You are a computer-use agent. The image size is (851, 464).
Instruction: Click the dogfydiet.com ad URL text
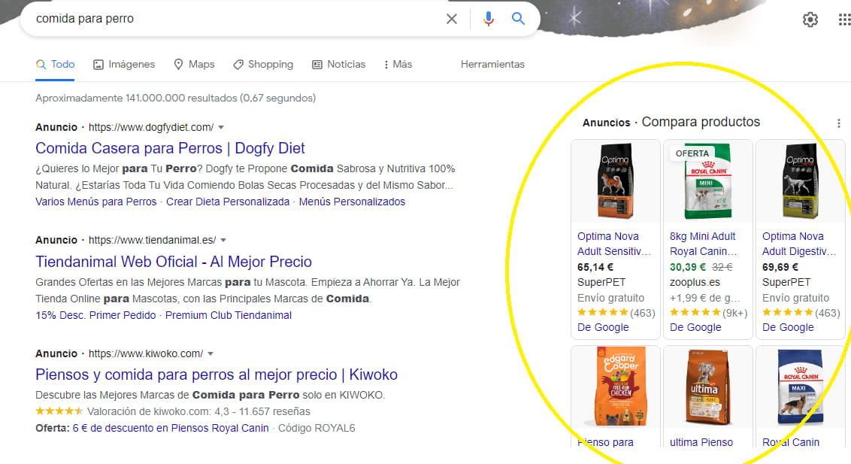pyautogui.click(x=151, y=128)
